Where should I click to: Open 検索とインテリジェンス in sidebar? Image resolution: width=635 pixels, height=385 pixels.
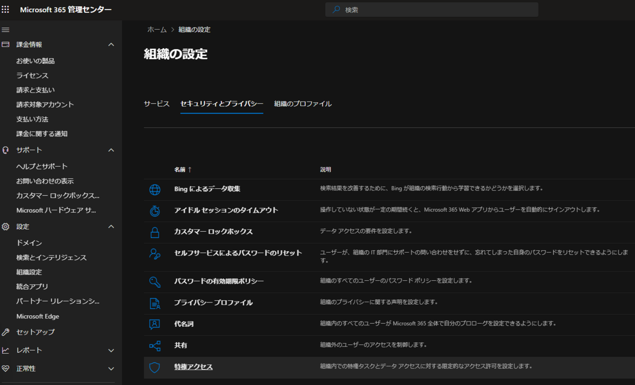[51, 258]
